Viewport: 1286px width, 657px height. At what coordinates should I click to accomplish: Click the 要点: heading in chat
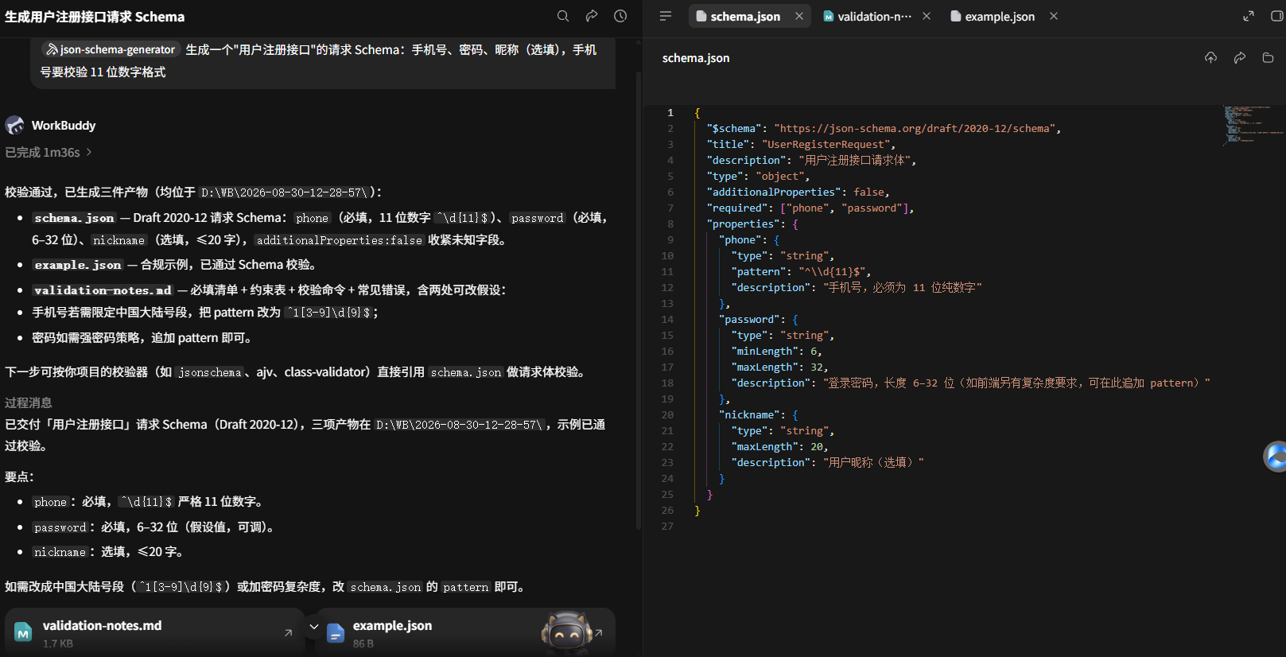pos(20,476)
